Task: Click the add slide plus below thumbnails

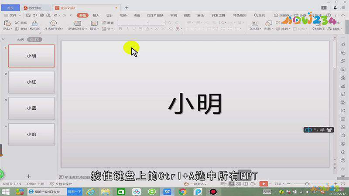Action: click(x=28, y=176)
